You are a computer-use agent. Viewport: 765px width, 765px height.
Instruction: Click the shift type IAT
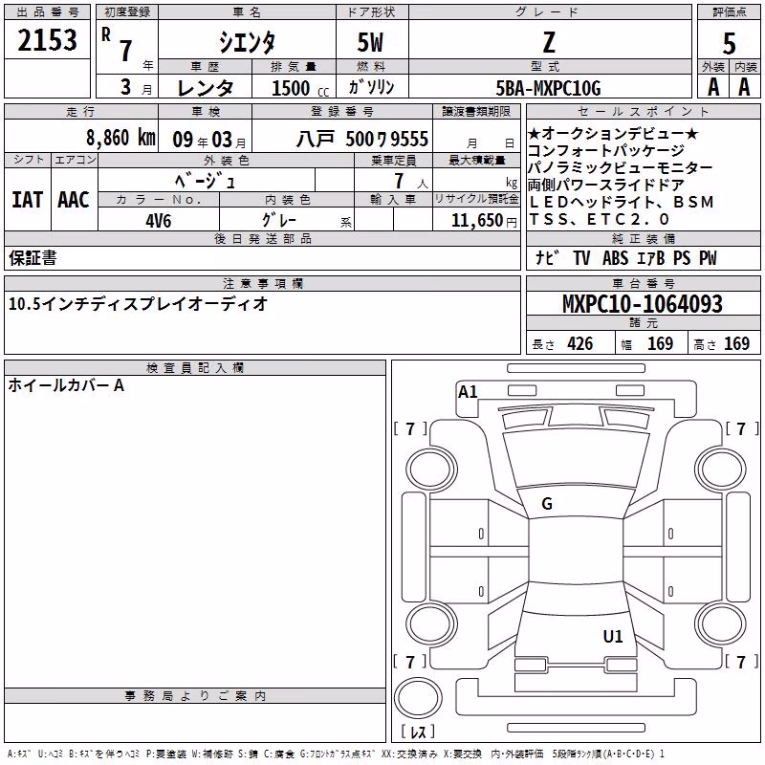click(x=28, y=200)
